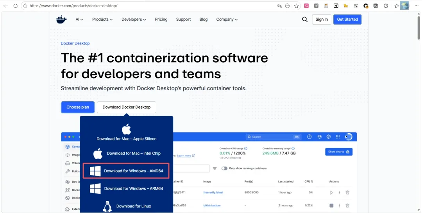This screenshot has width=422, height=213.
Task: Open kebab menu in free-willy:latest row
Action: point(340,193)
